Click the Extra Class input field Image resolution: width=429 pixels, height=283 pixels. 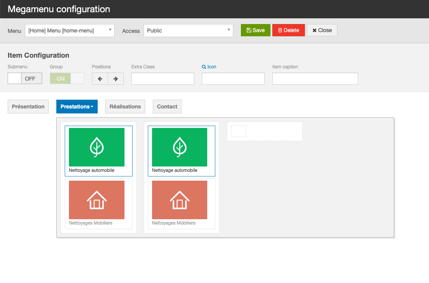[x=163, y=79]
